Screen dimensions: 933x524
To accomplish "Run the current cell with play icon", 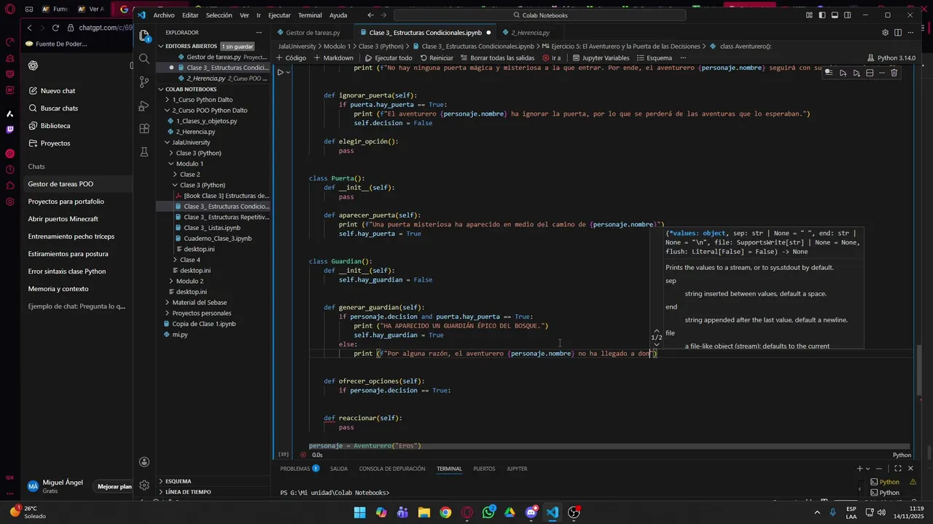I will (x=280, y=71).
